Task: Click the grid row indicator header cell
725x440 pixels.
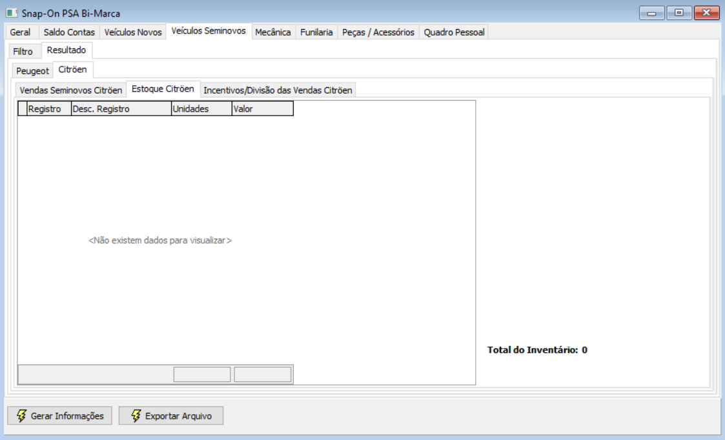Action: tap(22, 108)
